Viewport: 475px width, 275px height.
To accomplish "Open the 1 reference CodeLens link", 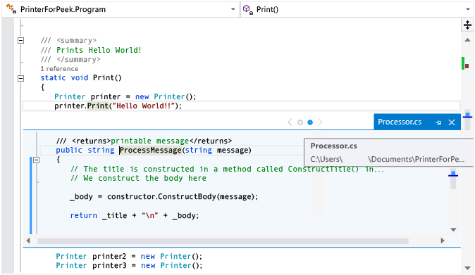I will click(59, 69).
